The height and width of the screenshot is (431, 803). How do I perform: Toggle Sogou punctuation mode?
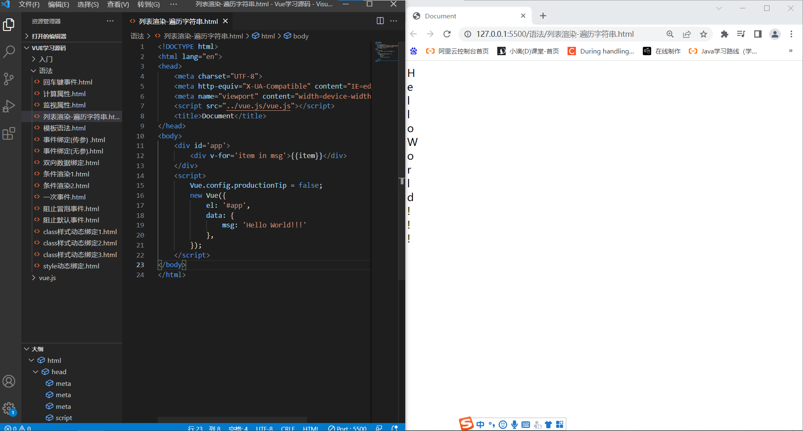pos(492,425)
